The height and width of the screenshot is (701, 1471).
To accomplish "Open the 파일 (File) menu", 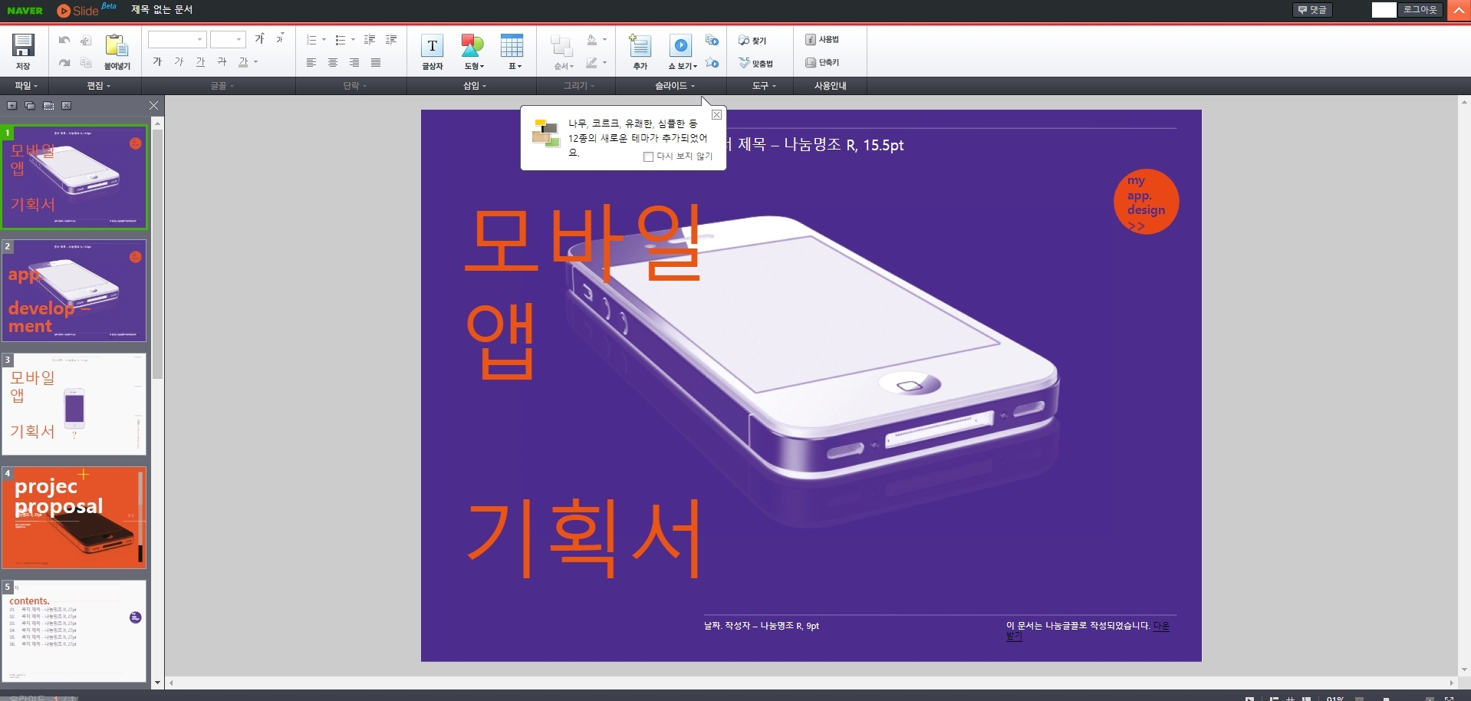I will point(25,86).
